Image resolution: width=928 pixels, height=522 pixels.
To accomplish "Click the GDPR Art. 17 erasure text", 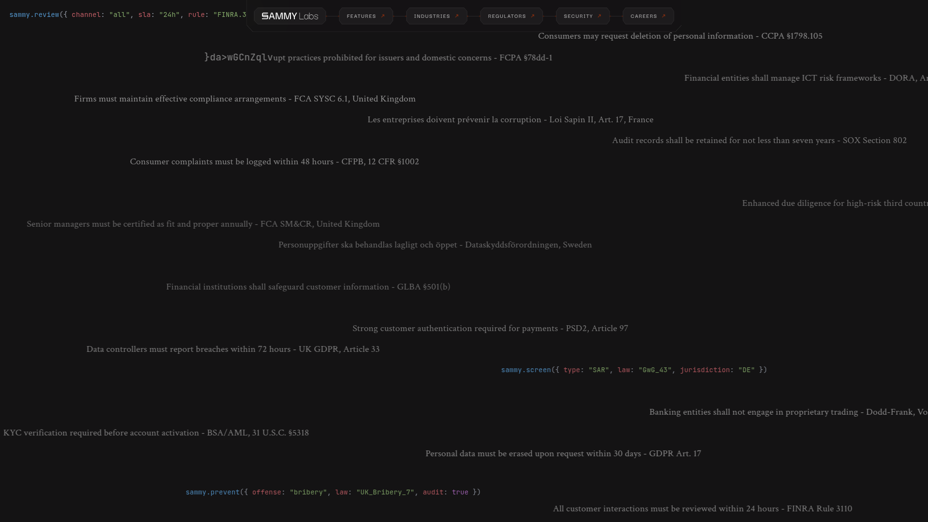I will click(563, 454).
